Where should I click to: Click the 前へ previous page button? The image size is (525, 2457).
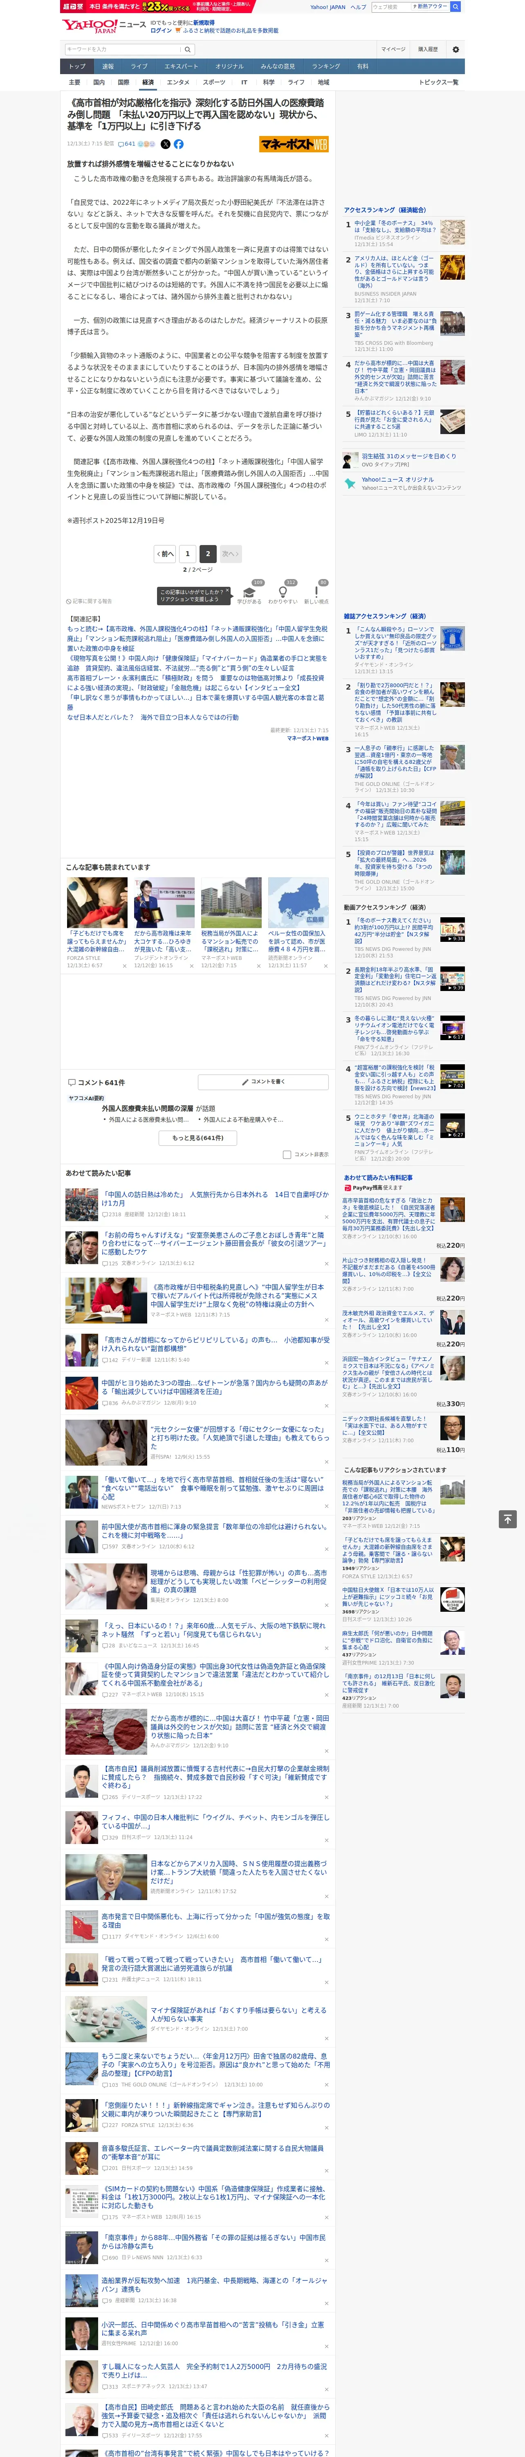(x=165, y=553)
